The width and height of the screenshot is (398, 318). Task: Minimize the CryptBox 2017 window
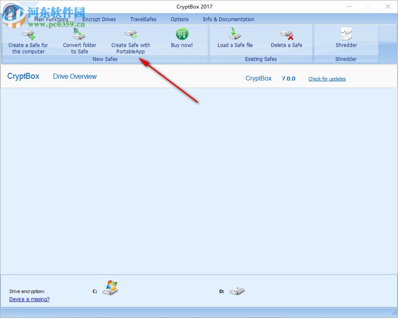(x=349, y=7)
